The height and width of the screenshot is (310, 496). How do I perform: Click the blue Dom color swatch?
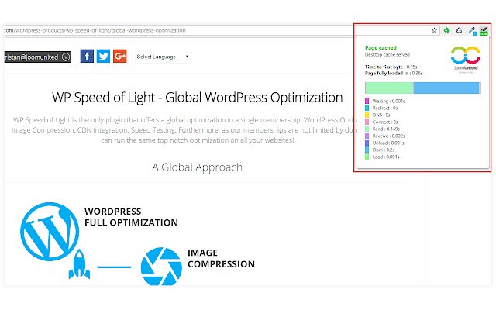tap(367, 150)
